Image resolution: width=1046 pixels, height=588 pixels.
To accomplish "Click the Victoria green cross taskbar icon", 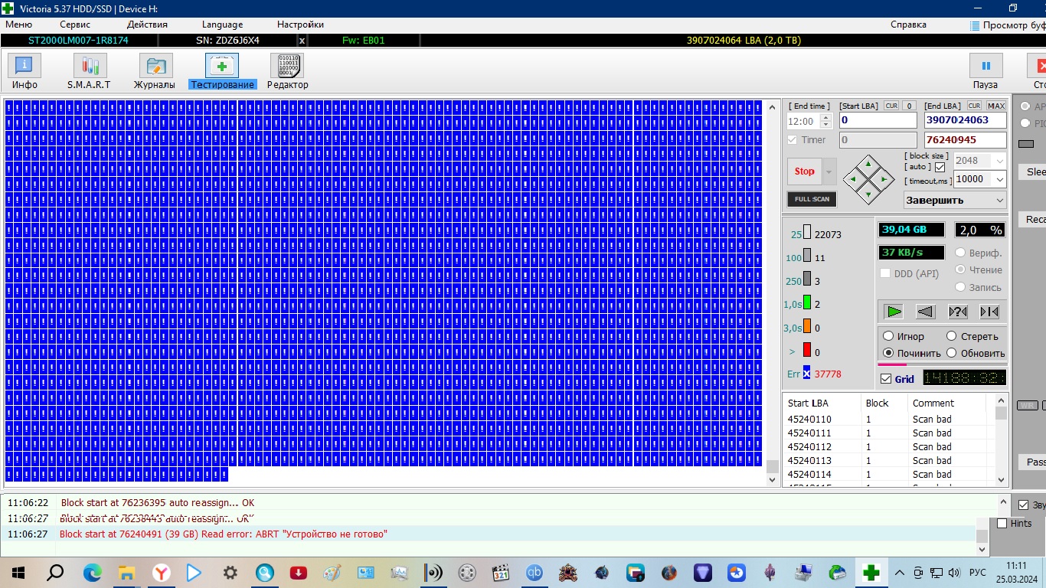I will 871,573.
